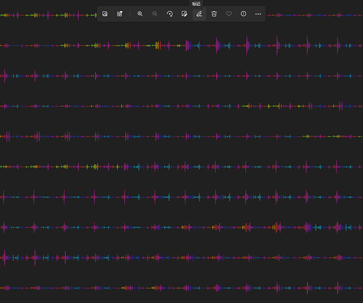This screenshot has height=303, width=363.
Task: Zoom in using the magnifier plus icon
Action: click(140, 14)
